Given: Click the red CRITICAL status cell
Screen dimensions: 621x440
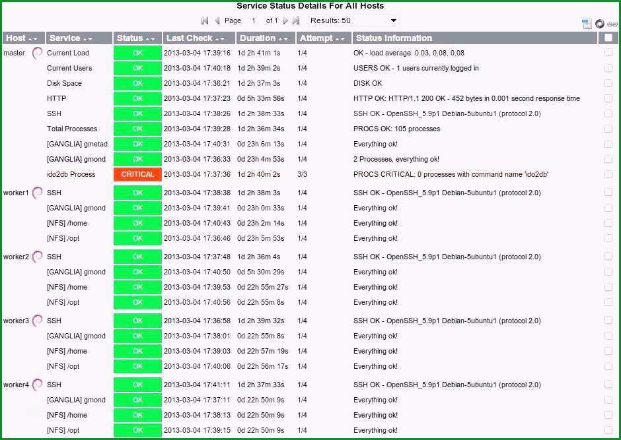Looking at the screenshot, I should [x=137, y=174].
